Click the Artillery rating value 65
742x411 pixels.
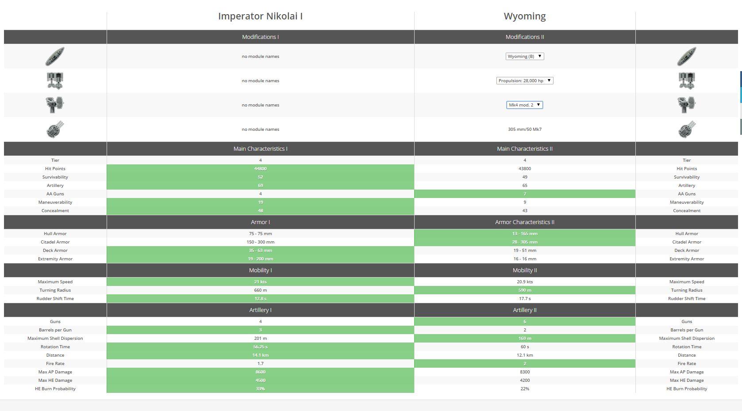coord(525,185)
